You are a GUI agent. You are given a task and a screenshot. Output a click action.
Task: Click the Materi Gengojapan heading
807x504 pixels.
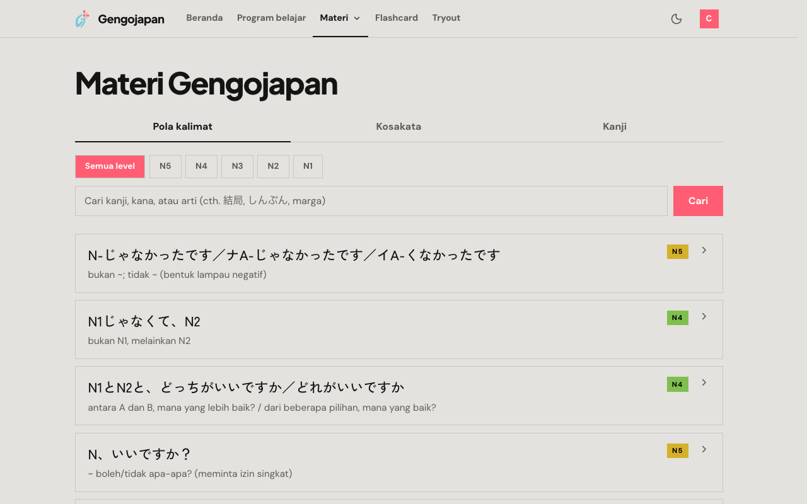[x=206, y=84]
